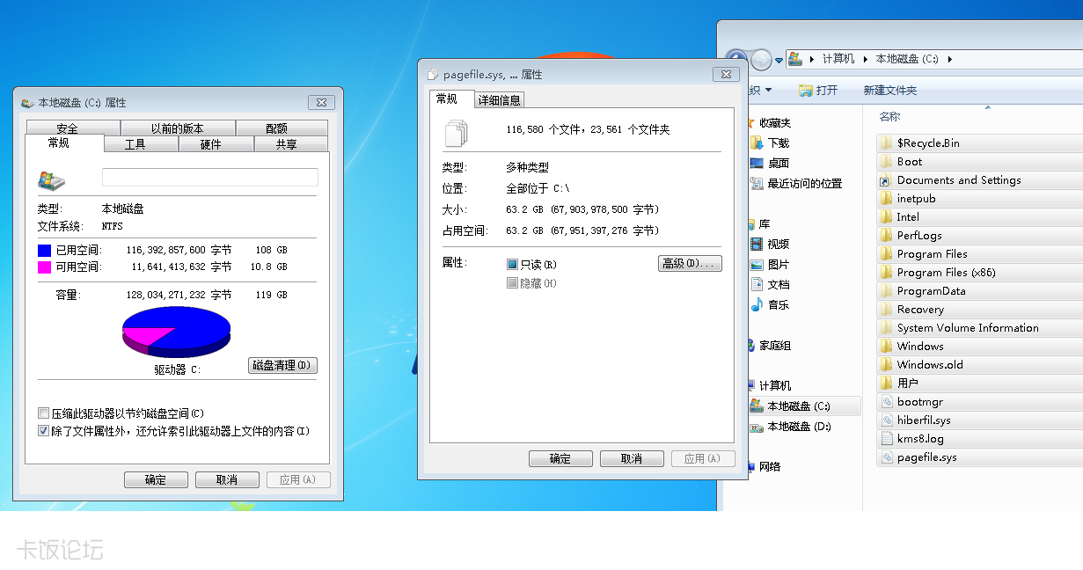Click the drive label text field
Screen dimensions: 1083x570
tap(209, 178)
